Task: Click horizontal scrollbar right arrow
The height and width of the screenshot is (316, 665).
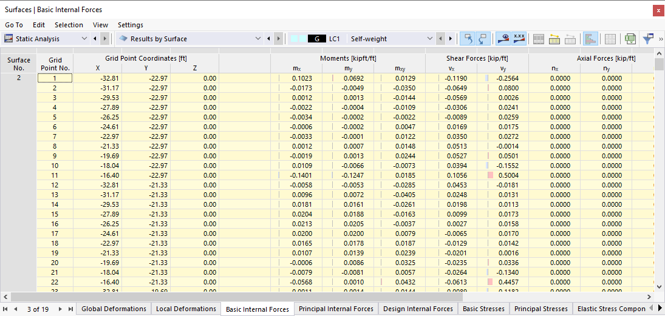Action: 649,297
